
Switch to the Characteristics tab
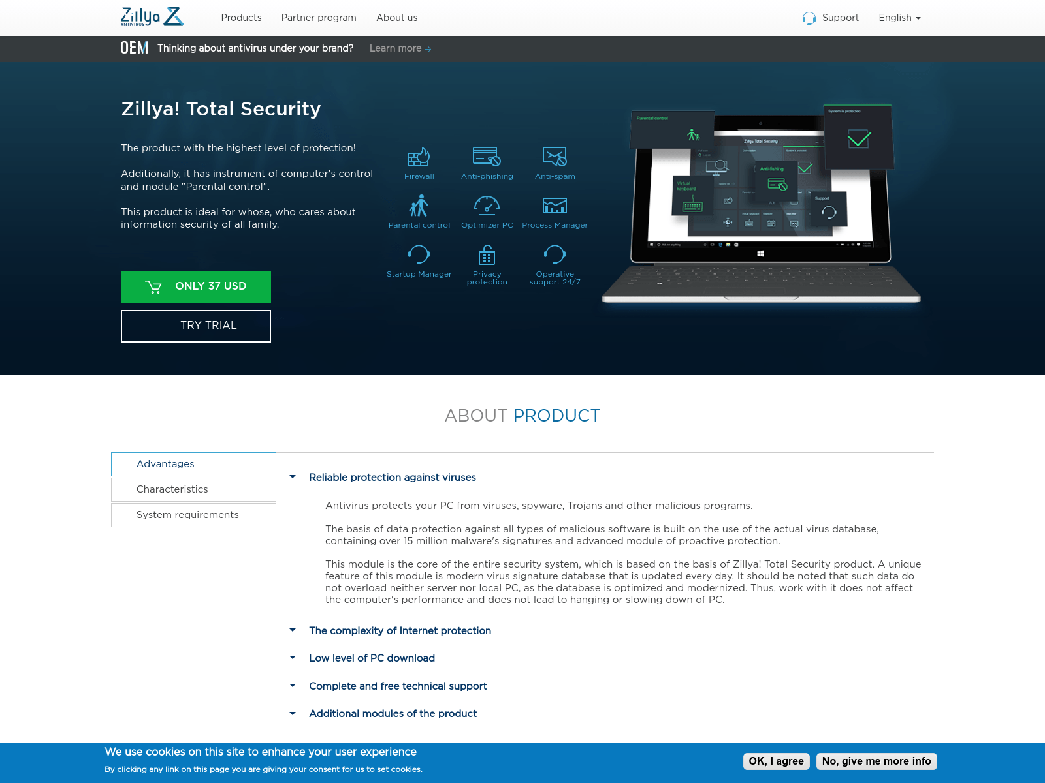[193, 489]
